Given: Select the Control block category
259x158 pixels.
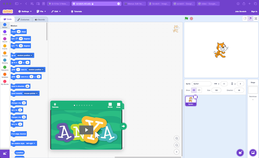Looking at the screenshot, I should [x=5, y=54].
